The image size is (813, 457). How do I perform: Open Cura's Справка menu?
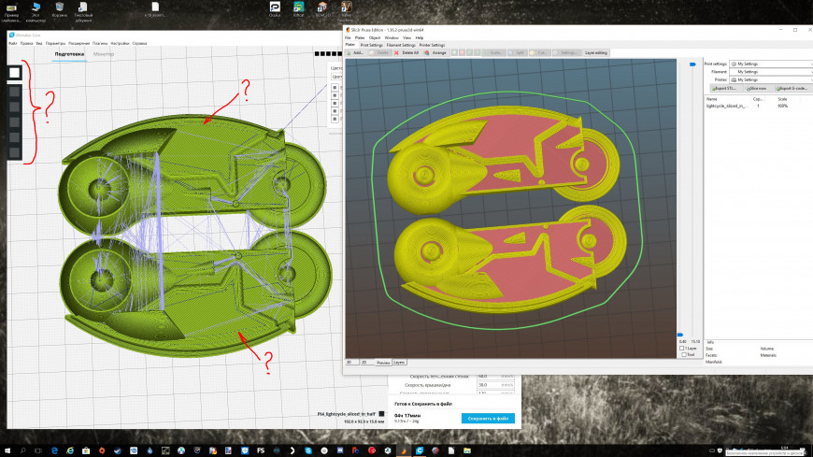[139, 44]
